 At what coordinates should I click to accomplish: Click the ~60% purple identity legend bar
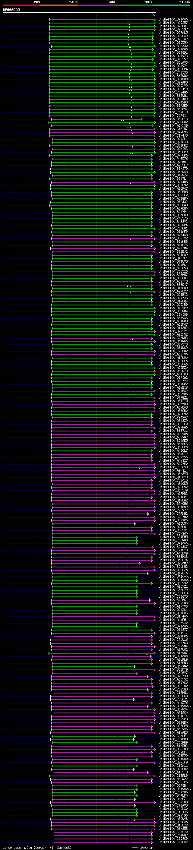click(97, 5)
